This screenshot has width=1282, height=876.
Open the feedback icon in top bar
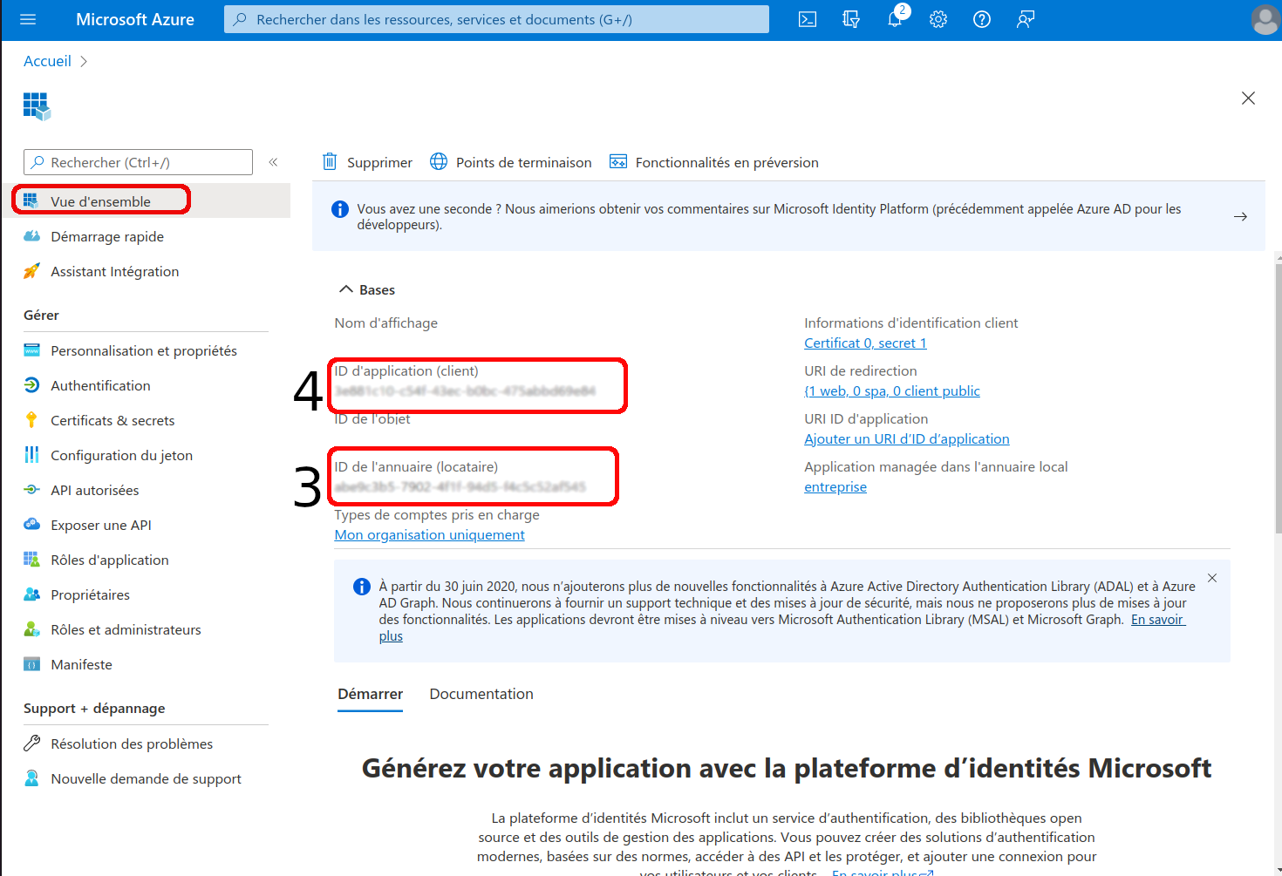point(1026,19)
